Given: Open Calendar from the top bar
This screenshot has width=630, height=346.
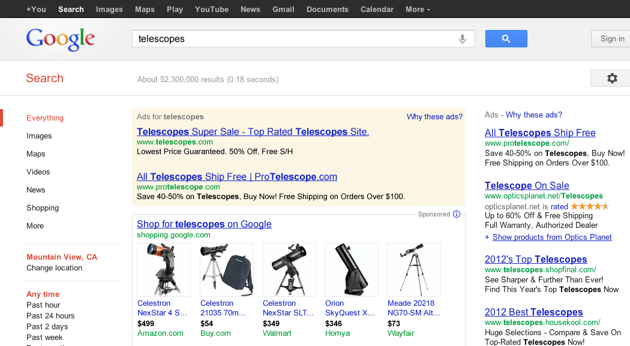Looking at the screenshot, I should [x=377, y=9].
